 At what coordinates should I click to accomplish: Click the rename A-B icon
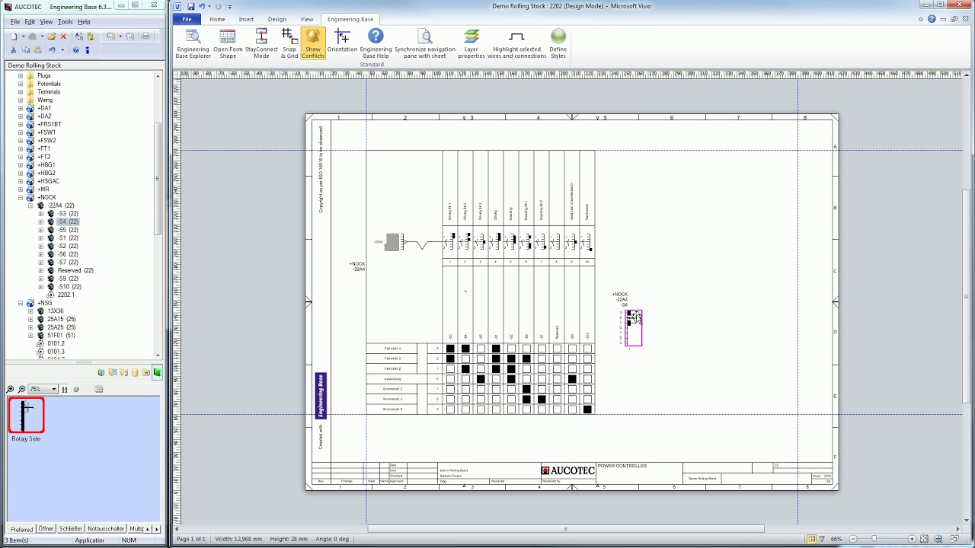78,37
